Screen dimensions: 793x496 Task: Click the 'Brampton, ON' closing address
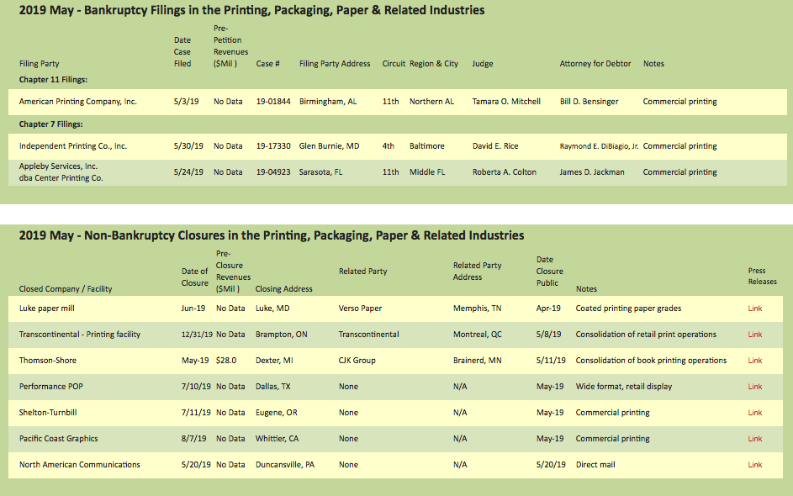pos(281,335)
